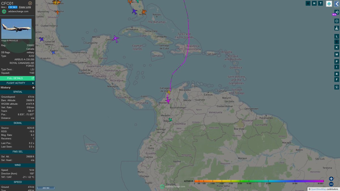Click the OpenStreetMap attribution link
The width and height of the screenshot is (340, 191).
(318, 189)
